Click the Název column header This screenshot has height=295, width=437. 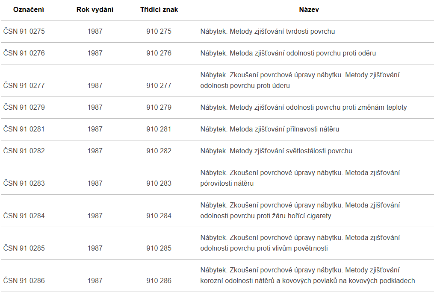coord(309,10)
